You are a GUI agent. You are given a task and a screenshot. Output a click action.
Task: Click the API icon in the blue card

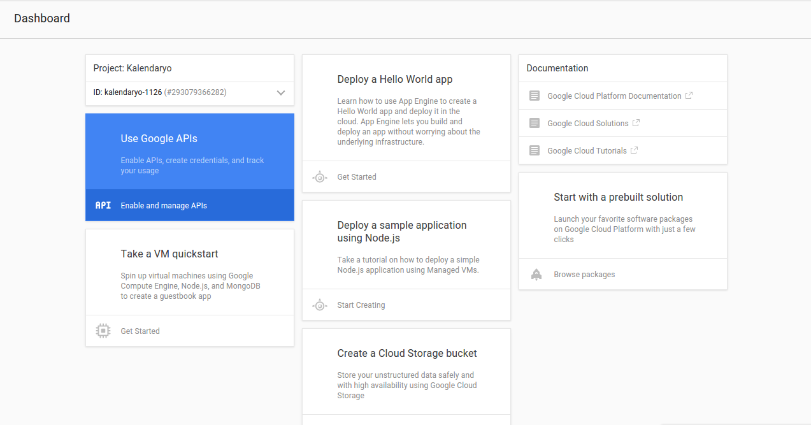103,205
